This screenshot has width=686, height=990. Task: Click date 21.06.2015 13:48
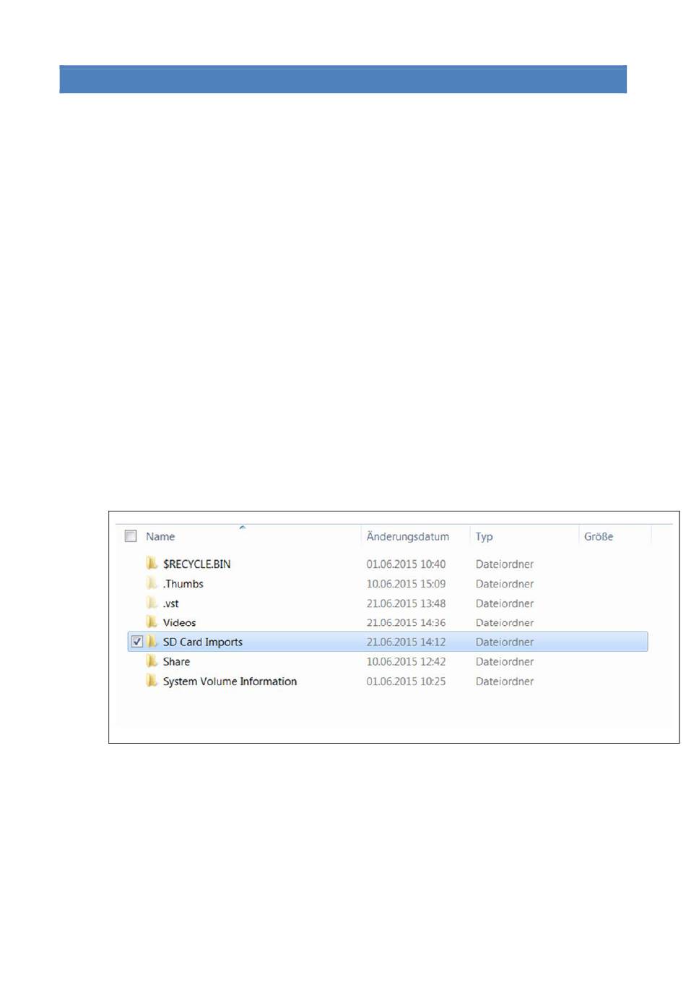point(406,603)
